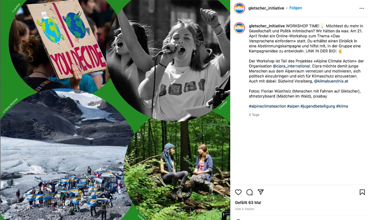Screen dimensions: 385x220
Task: Open comments with the speech bubble icon
Action: (249, 192)
